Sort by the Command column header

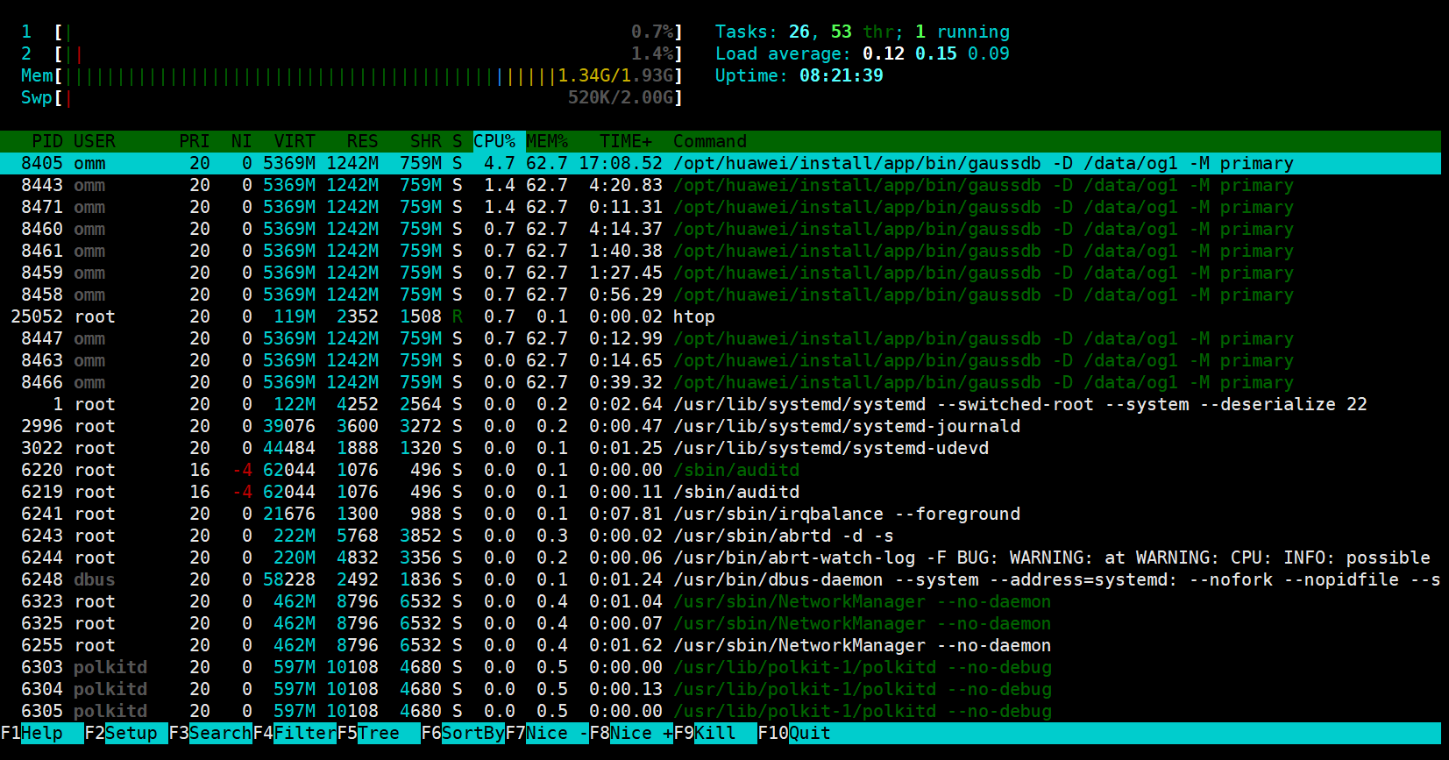point(710,141)
